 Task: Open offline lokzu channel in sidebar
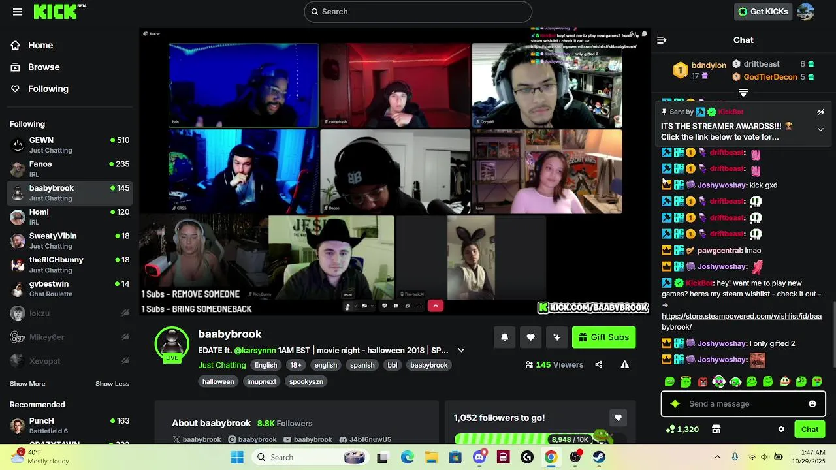[x=69, y=313]
